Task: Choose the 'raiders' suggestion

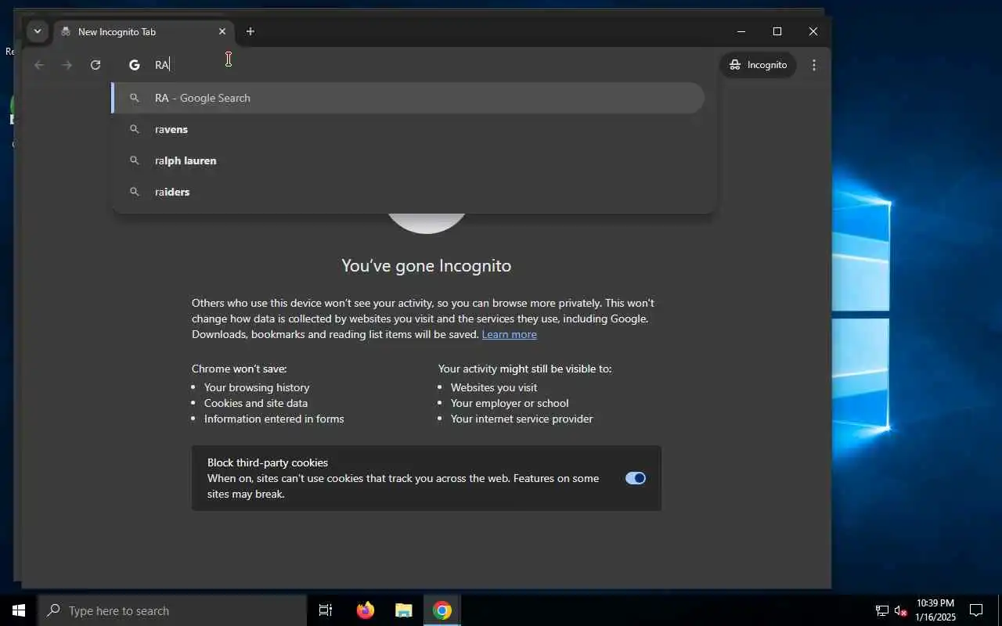Action: tap(409, 192)
